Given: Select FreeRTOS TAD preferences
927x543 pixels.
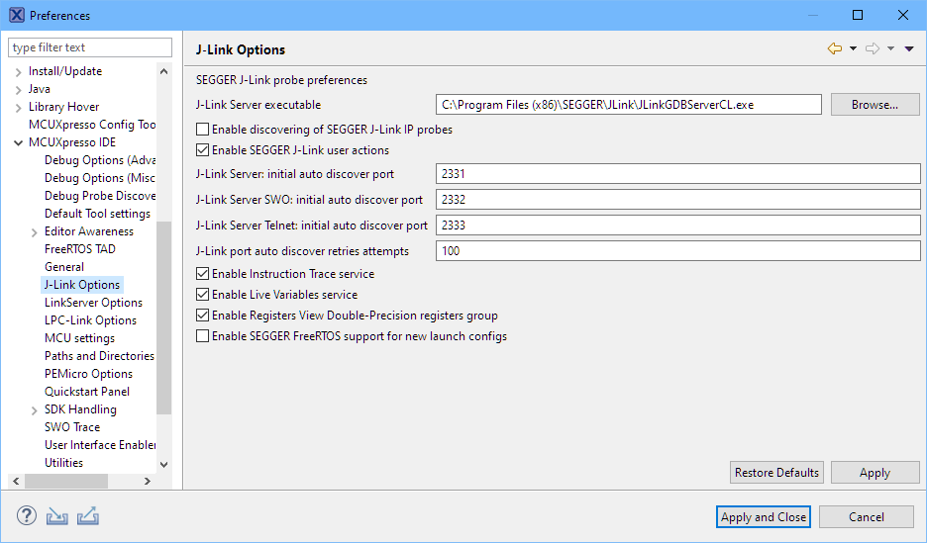Looking at the screenshot, I should tap(80, 249).
